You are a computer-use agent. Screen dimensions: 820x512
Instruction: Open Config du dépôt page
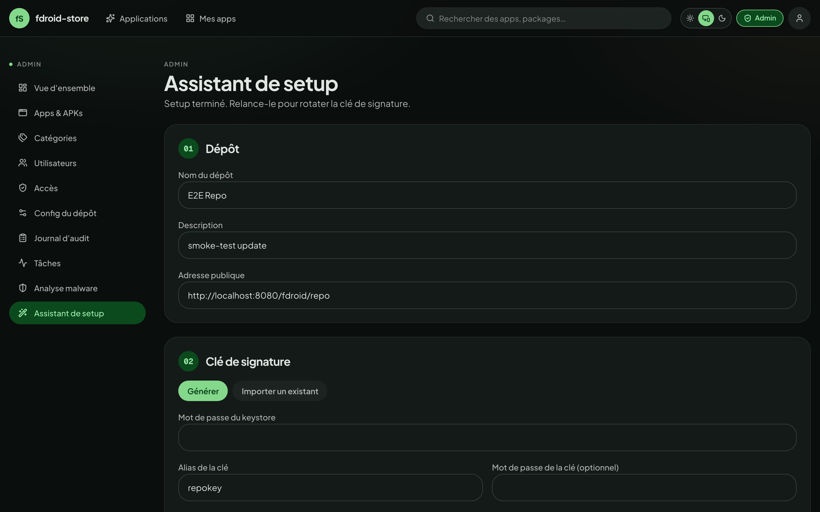click(x=77, y=213)
